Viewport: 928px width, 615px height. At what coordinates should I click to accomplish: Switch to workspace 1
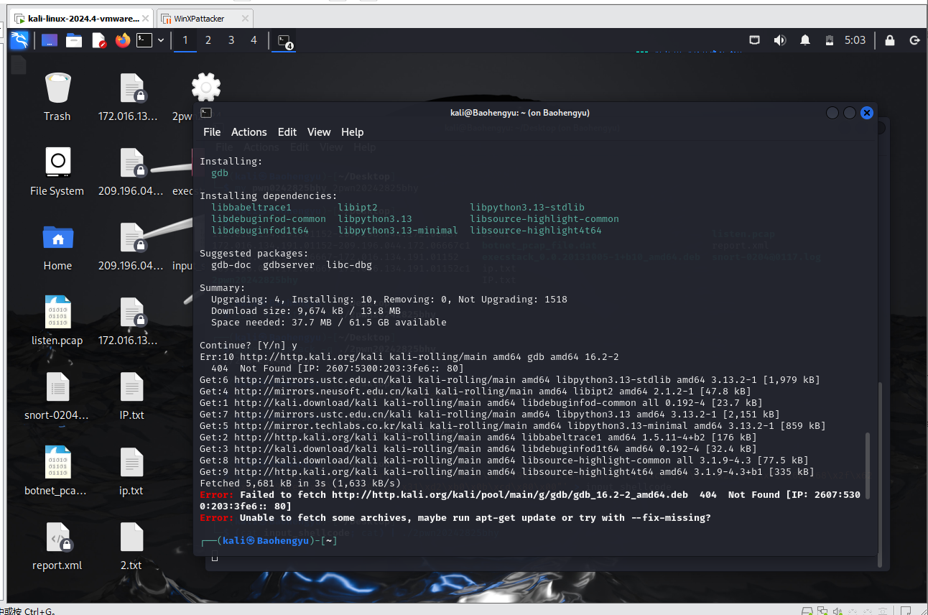(x=185, y=40)
